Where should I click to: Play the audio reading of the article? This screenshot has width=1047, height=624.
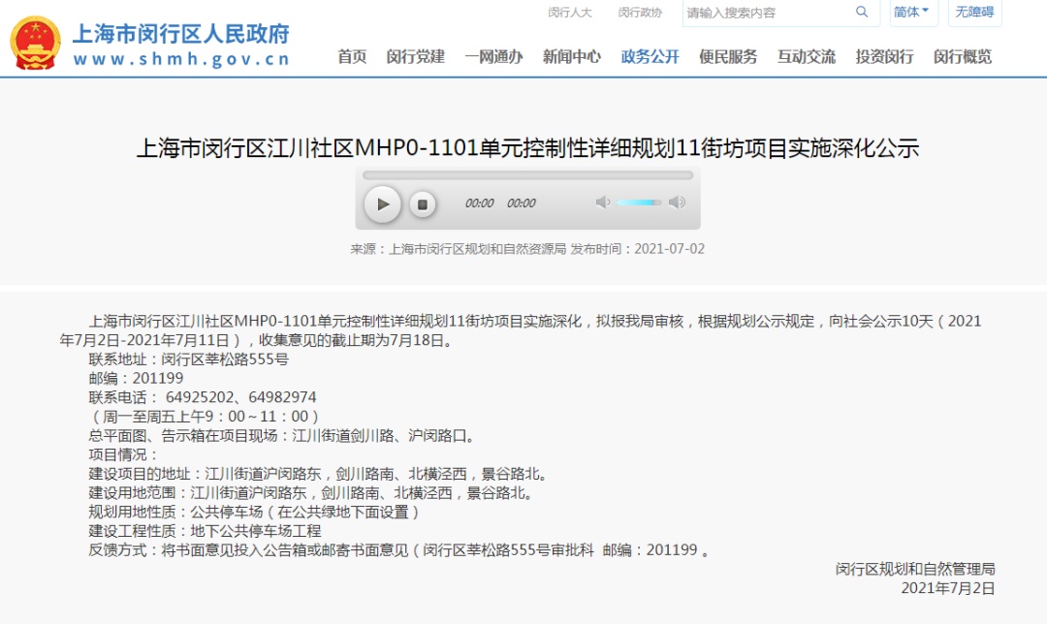click(x=383, y=203)
